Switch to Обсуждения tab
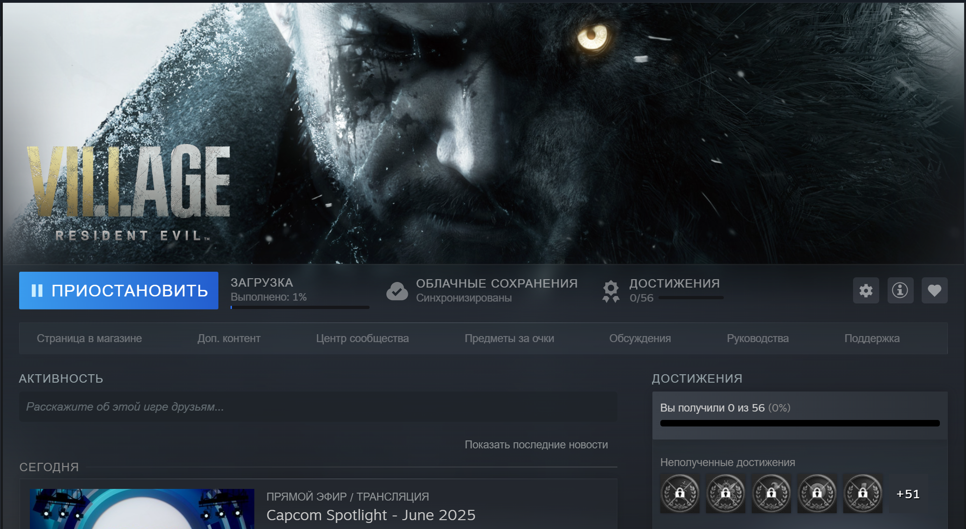966x529 pixels. [640, 338]
